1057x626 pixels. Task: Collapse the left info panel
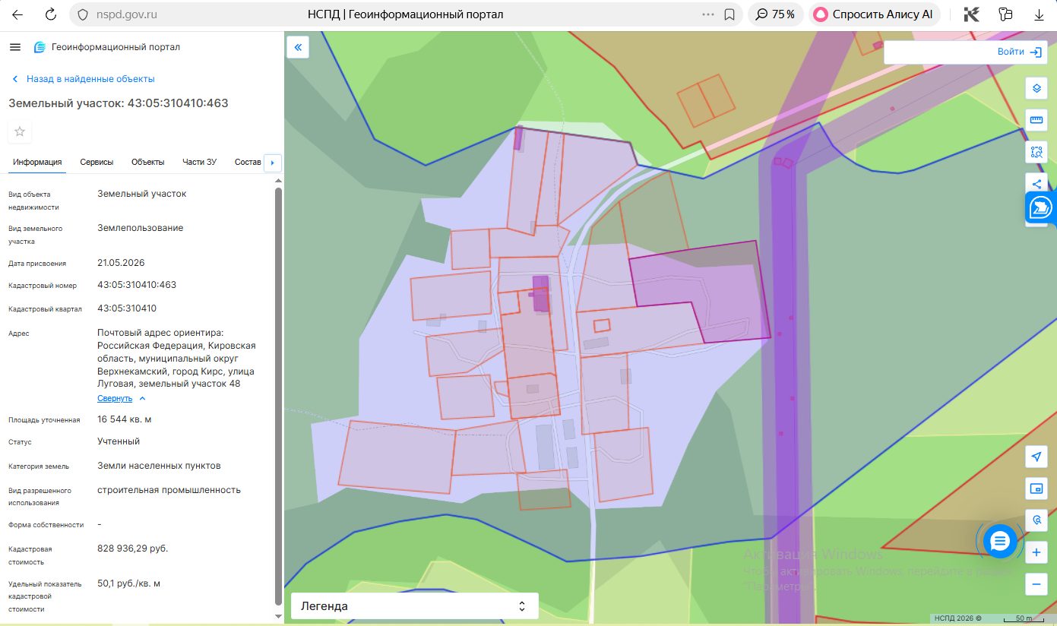click(298, 47)
